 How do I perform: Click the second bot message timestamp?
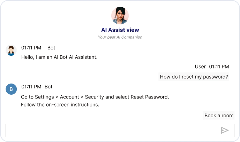click(x=31, y=87)
